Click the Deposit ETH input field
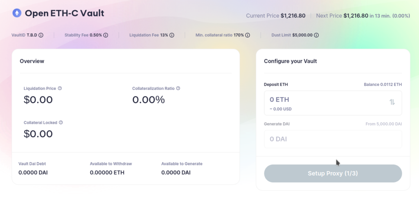419x199 pixels. pos(323,100)
